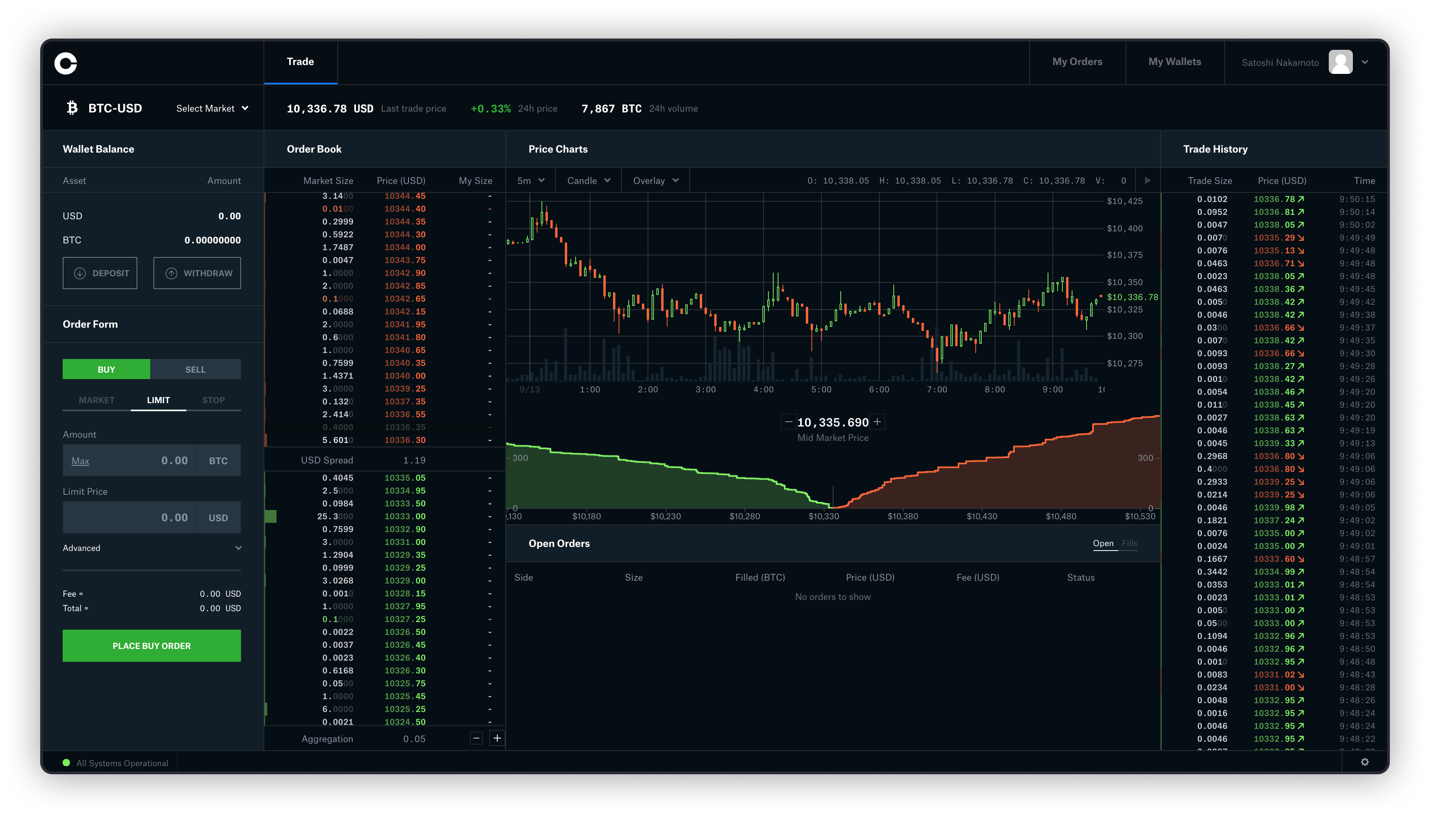Click the deposit icon in wallet panel
1430x816 pixels.
click(x=80, y=273)
